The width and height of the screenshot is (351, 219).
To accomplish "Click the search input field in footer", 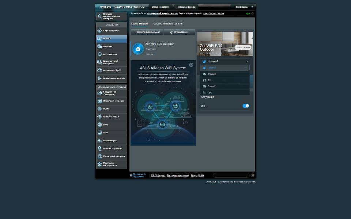I will [231, 176].
